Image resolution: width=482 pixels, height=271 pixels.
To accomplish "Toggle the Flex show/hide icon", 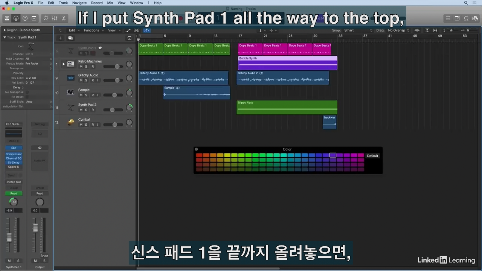I will pyautogui.click(x=137, y=30).
